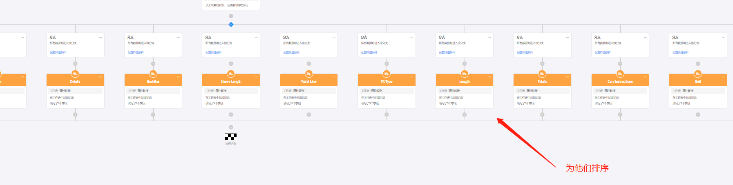Viewport: 733px width, 185px height.
Task: Click the Care Instructions node icon
Action: [x=620, y=74]
